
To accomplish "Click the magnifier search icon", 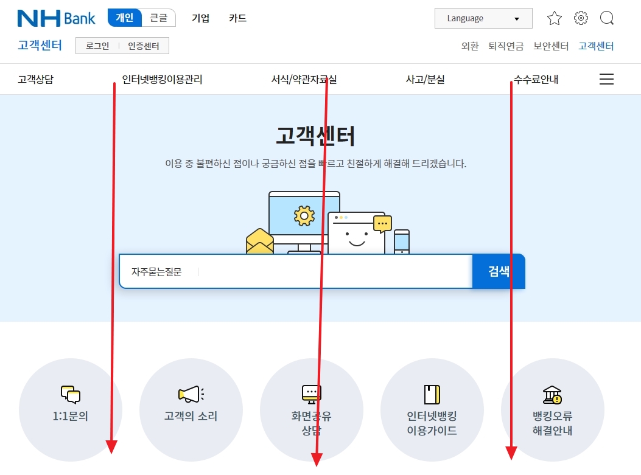I will 607,18.
